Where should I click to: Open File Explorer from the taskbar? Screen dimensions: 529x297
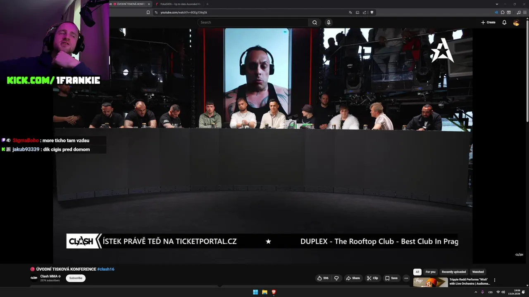264,292
